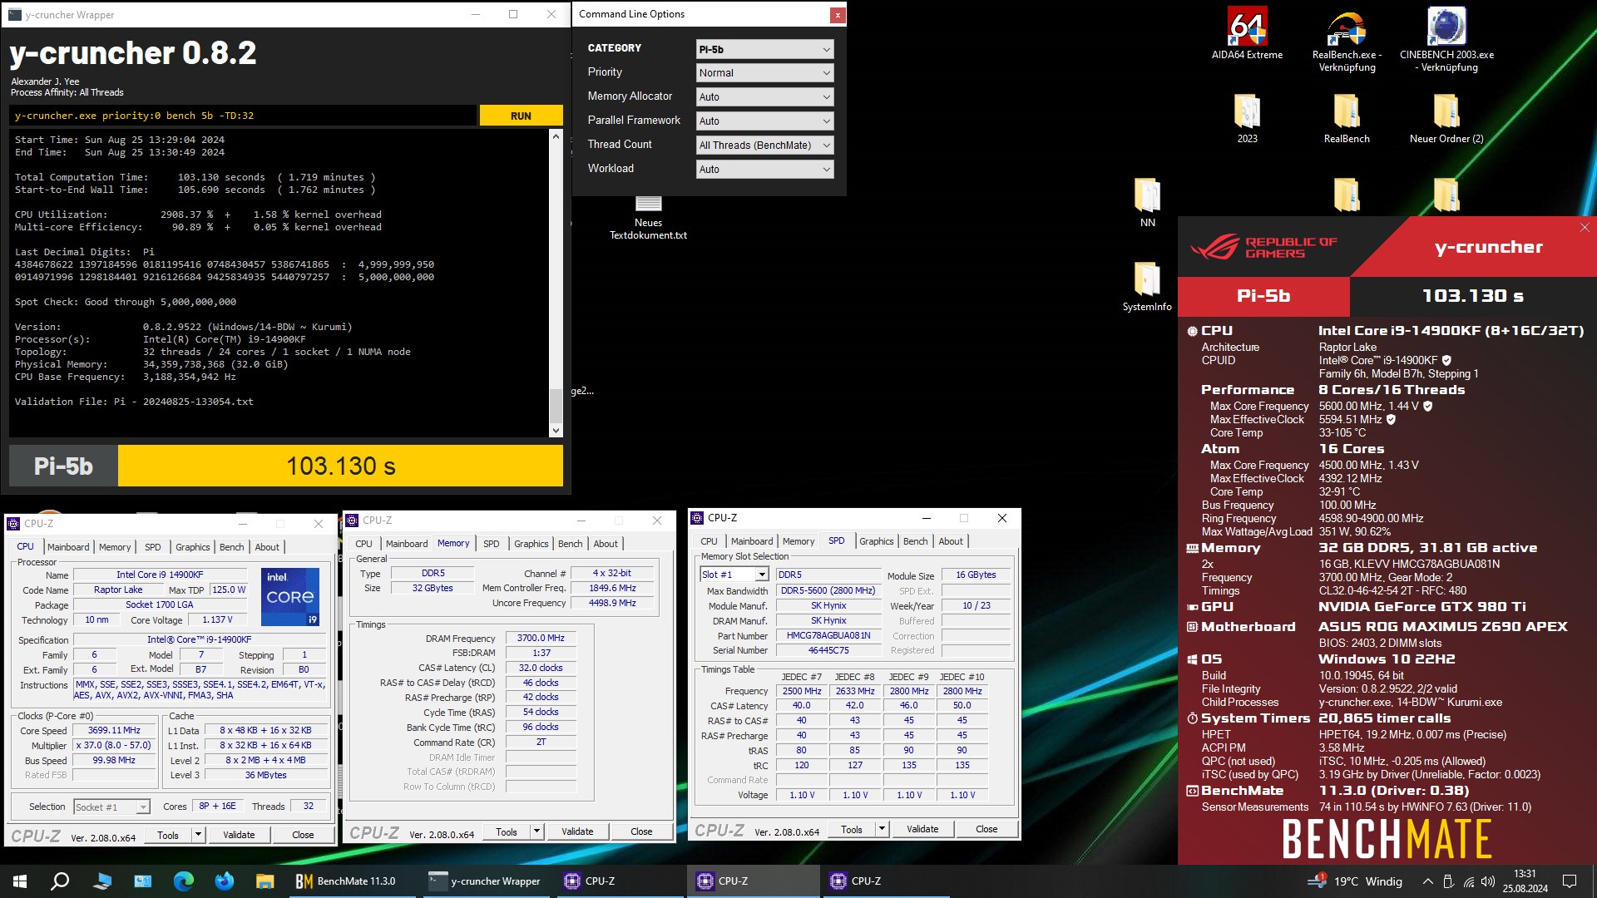This screenshot has width=1597, height=898.
Task: Click the Core Speed 3699.11 MHz value
Action: (x=114, y=731)
